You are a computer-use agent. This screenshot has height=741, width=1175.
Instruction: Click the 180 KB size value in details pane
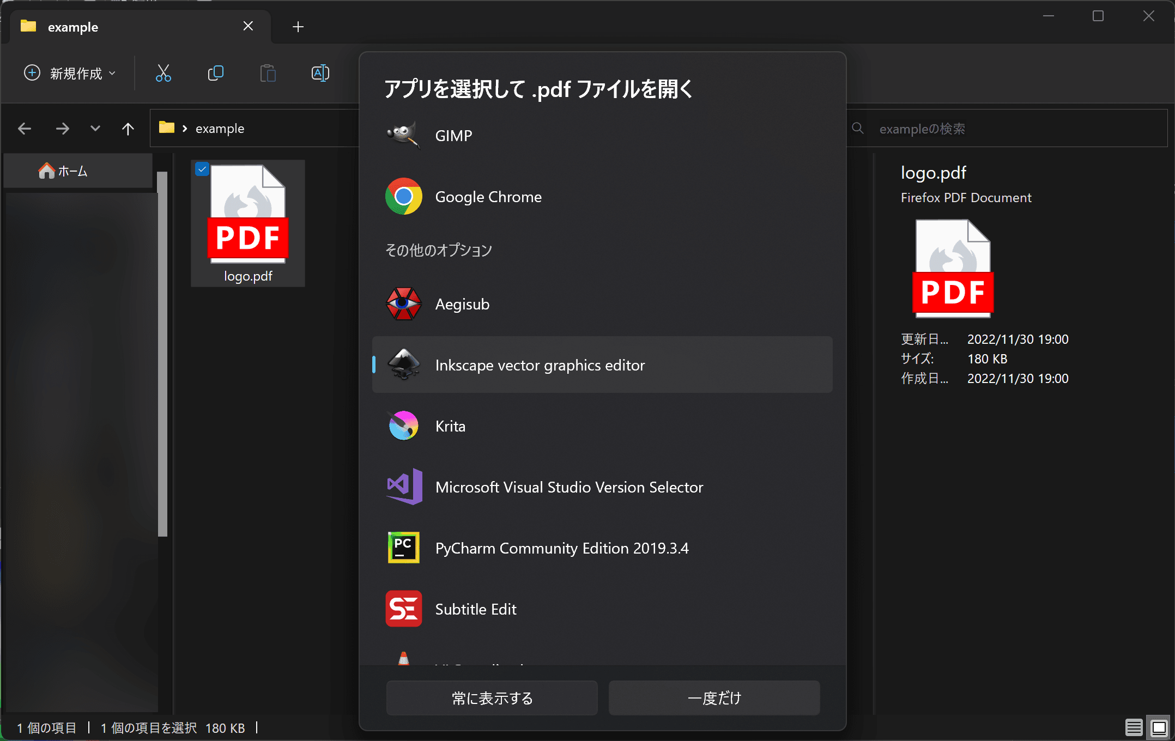point(987,359)
